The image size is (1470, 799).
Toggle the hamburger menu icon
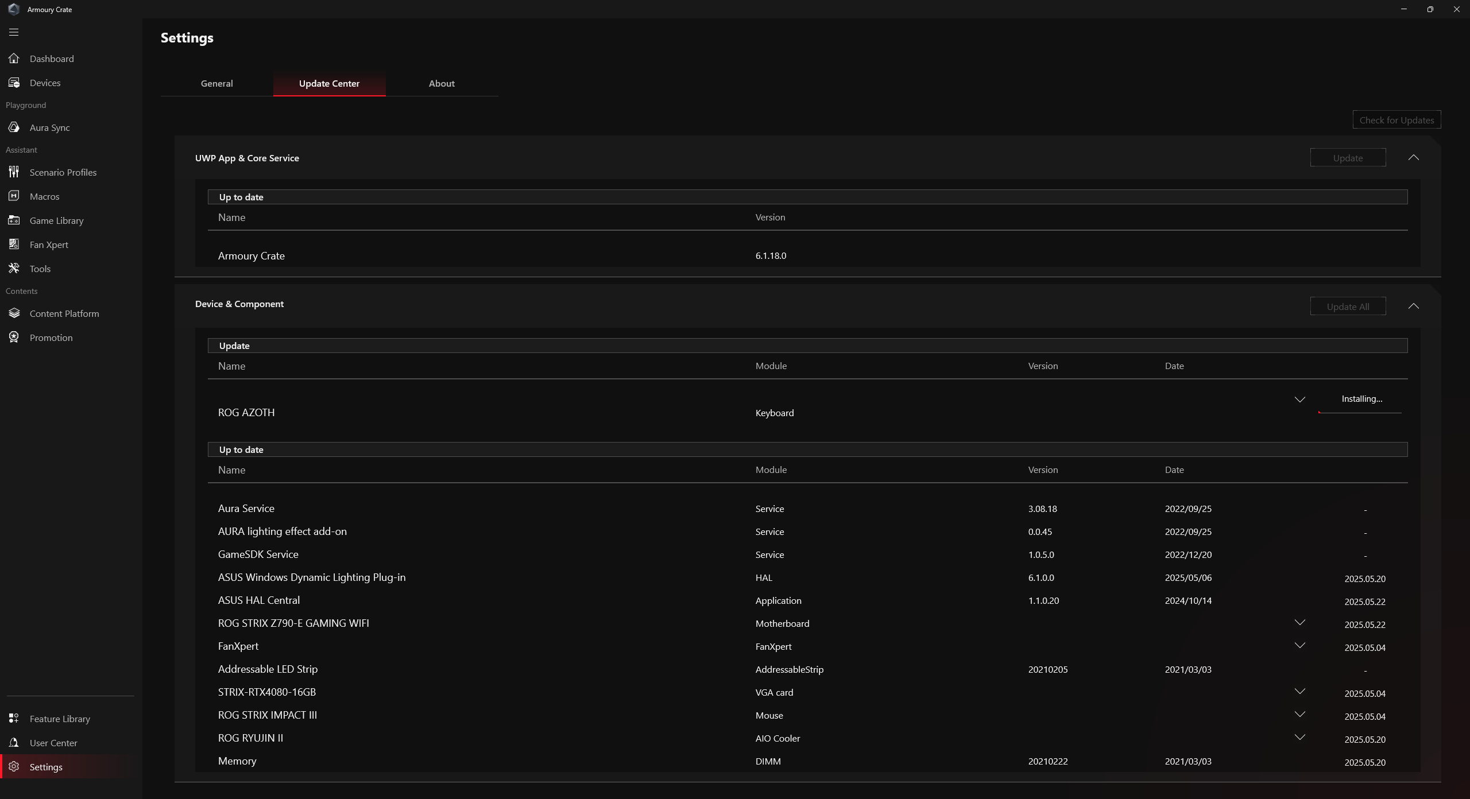click(14, 32)
